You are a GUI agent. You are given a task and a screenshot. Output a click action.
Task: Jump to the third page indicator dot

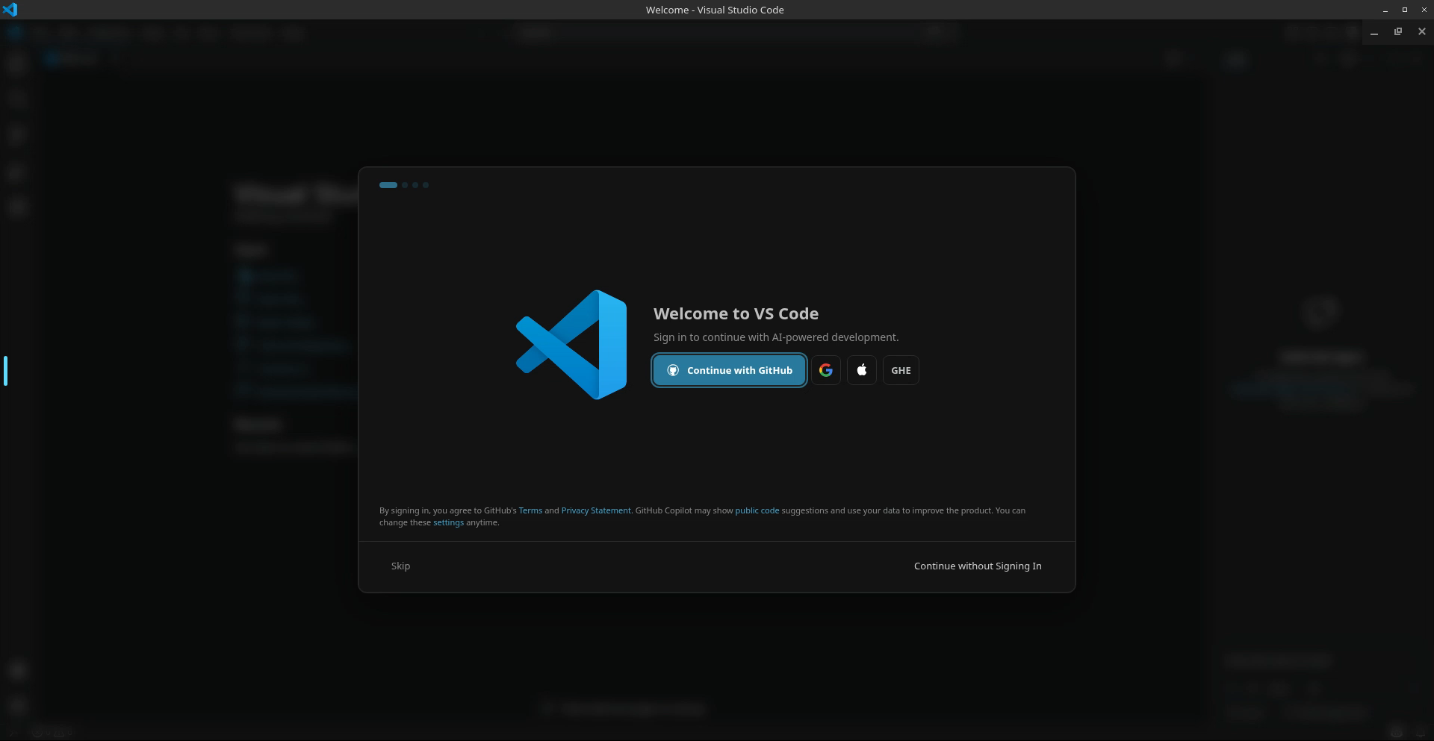point(415,185)
